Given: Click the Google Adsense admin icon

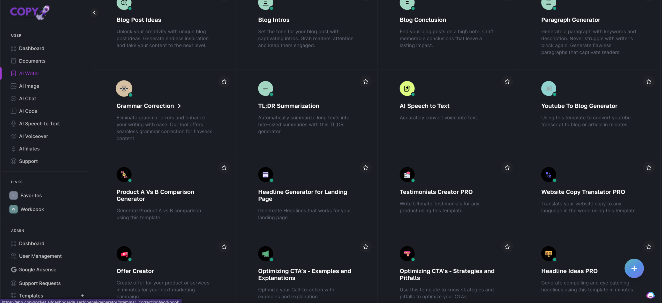Looking at the screenshot, I should [x=13, y=269].
